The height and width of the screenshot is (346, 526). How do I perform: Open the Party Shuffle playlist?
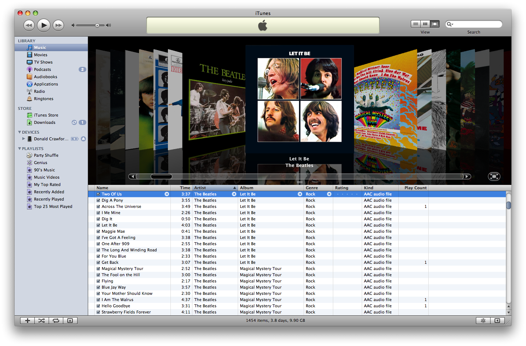[51, 155]
